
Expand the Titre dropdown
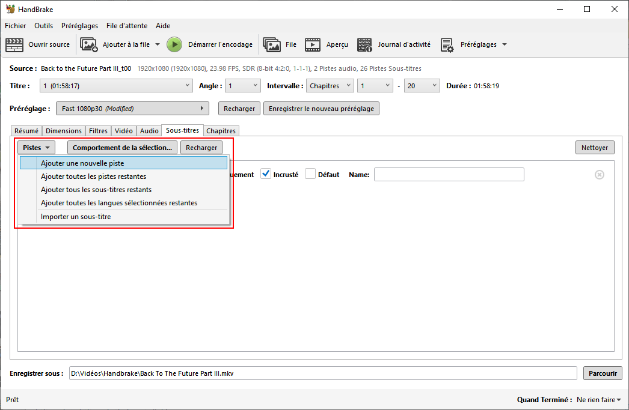pos(117,86)
